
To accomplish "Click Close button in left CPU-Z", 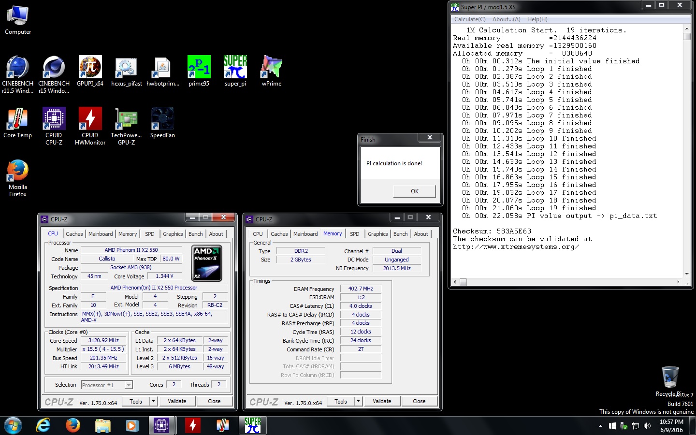I will click(x=214, y=401).
